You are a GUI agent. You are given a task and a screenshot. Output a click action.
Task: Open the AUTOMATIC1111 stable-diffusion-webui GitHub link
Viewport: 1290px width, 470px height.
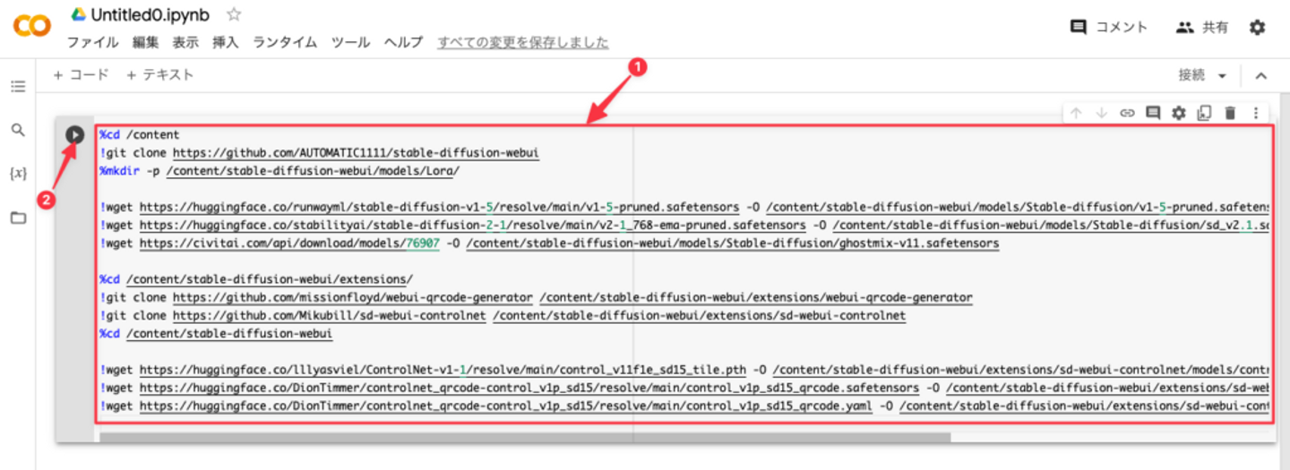356,153
